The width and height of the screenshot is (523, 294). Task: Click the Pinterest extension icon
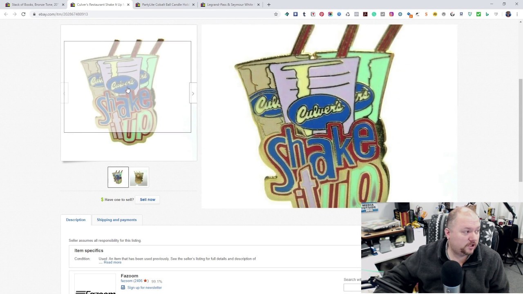(322, 14)
